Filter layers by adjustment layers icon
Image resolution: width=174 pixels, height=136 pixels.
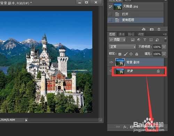pyautogui.click(x=139, y=40)
